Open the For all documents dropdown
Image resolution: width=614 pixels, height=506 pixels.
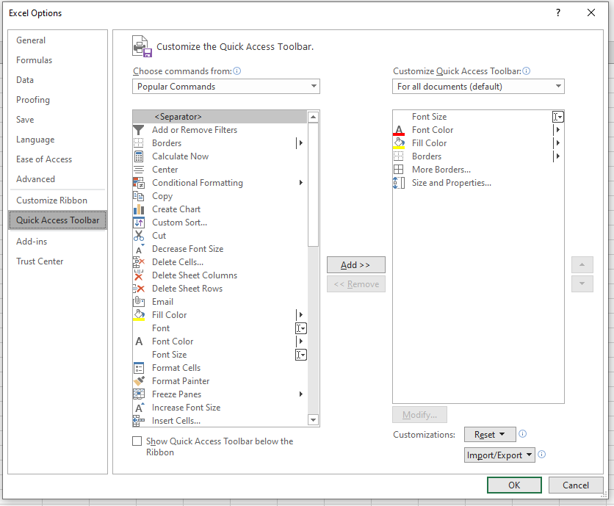coord(478,86)
